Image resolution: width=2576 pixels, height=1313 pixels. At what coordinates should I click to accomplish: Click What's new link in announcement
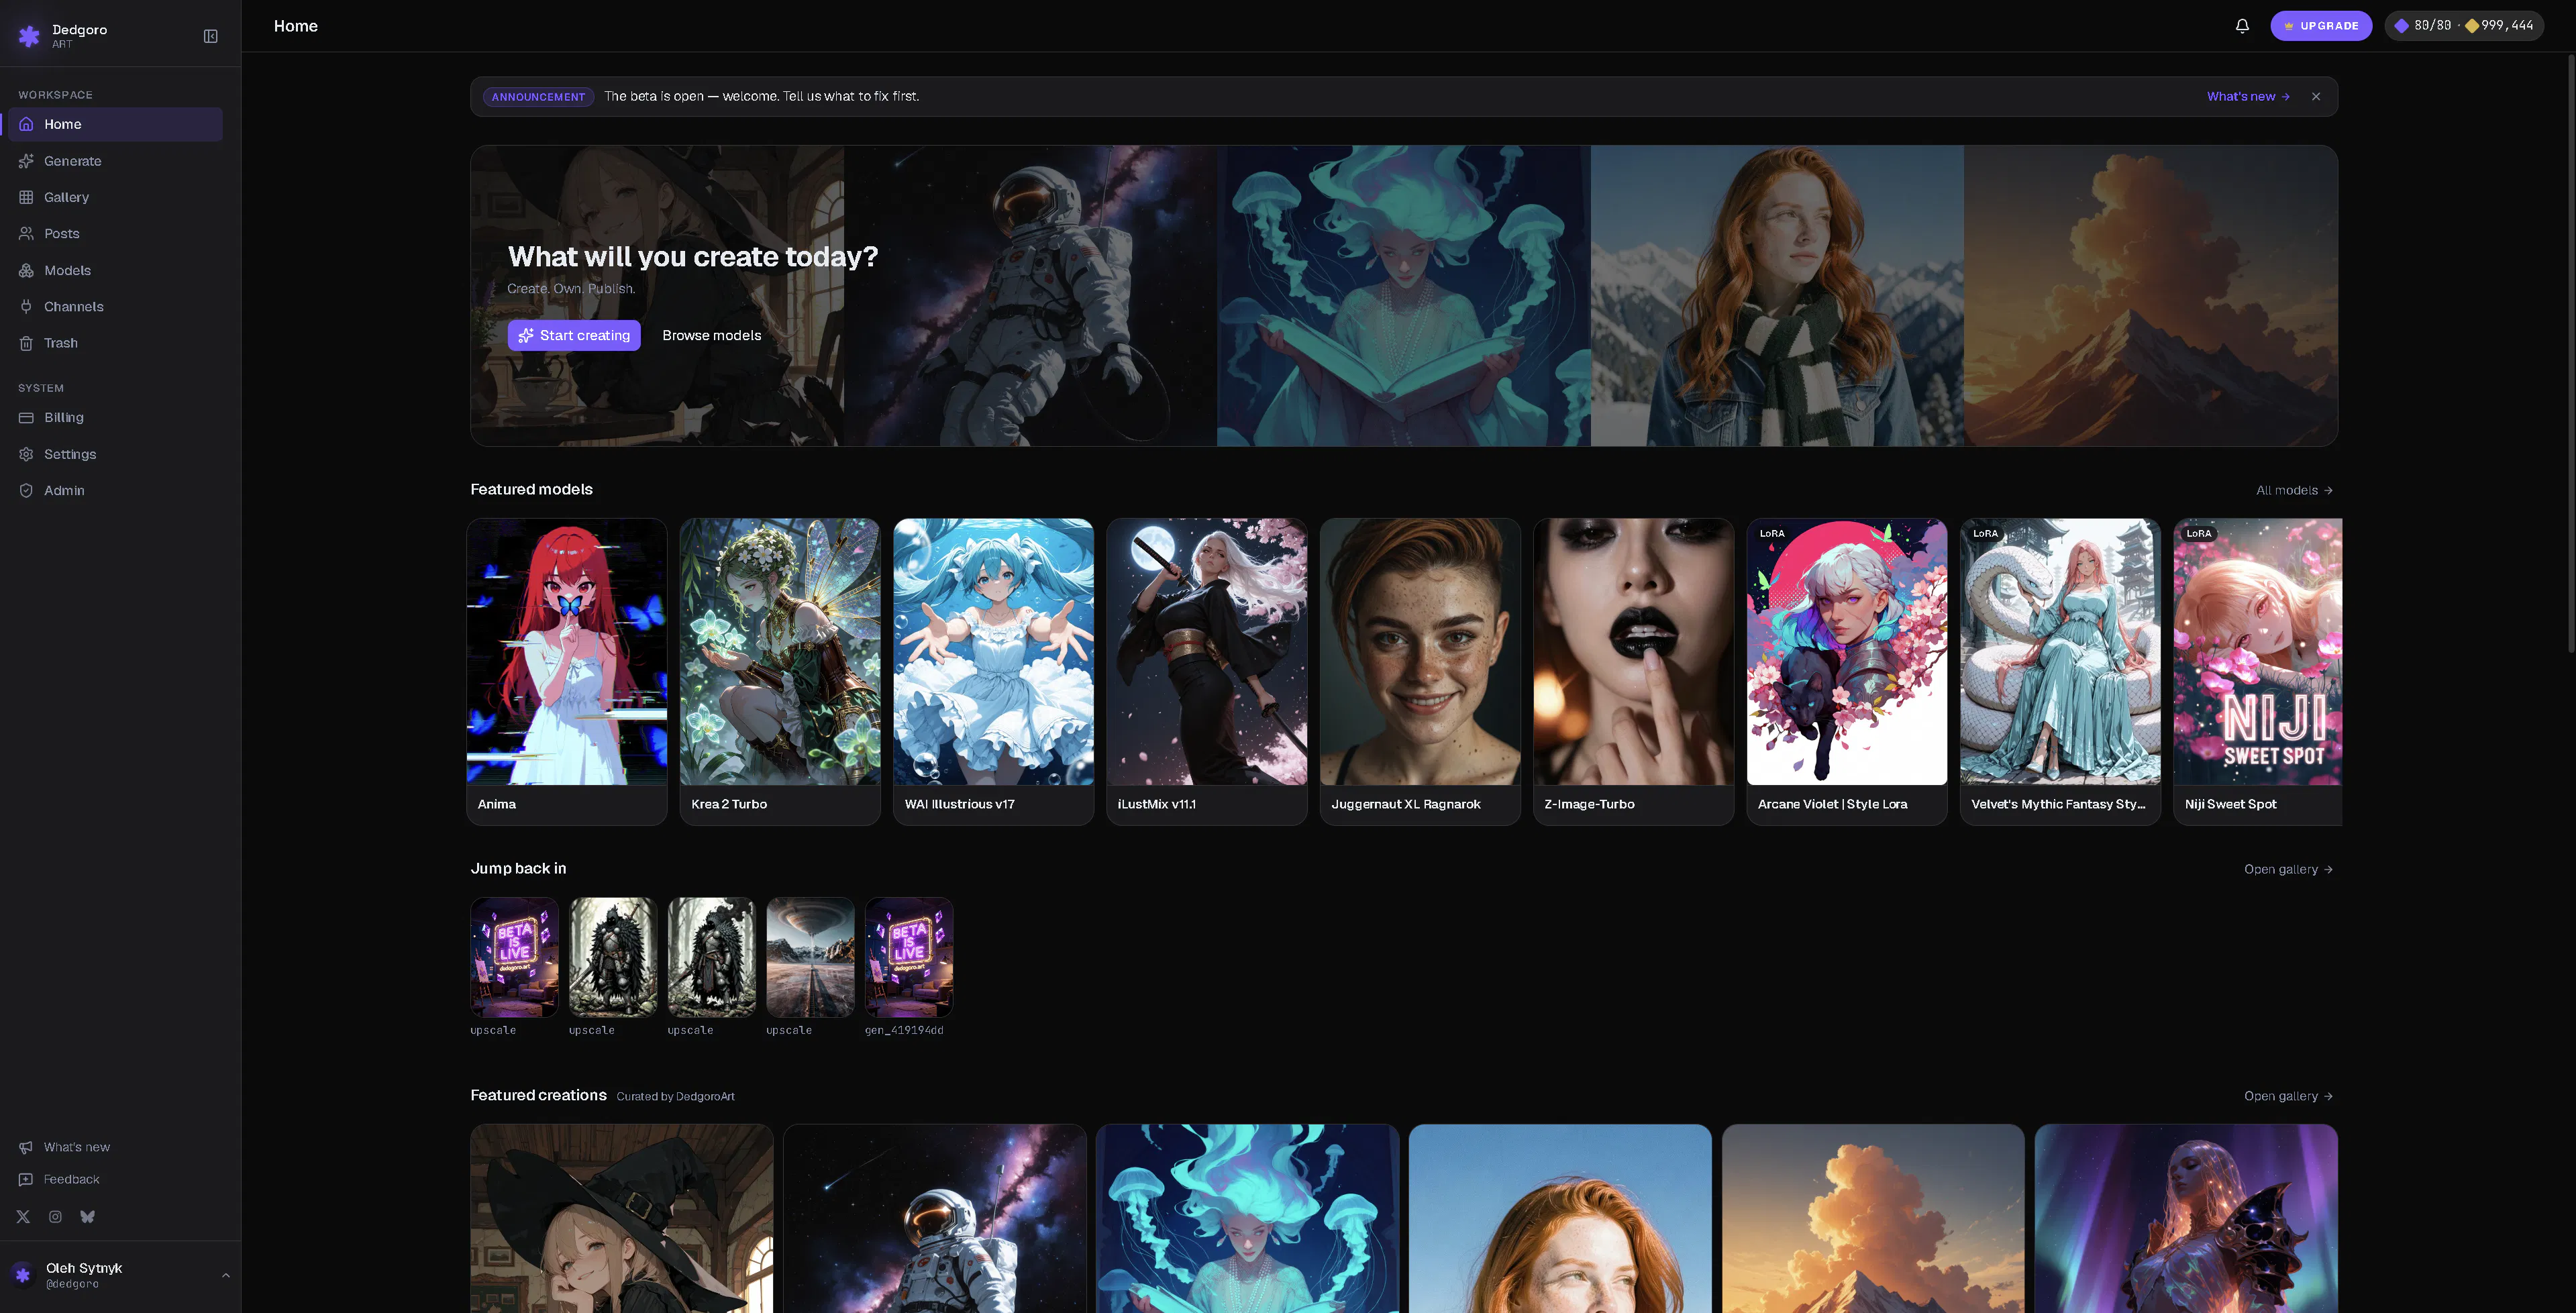click(2248, 96)
